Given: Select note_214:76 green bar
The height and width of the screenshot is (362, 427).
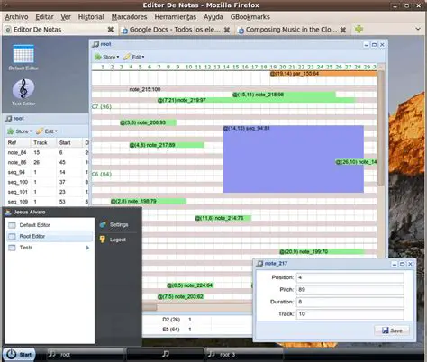Looking at the screenshot, I should click(223, 218).
